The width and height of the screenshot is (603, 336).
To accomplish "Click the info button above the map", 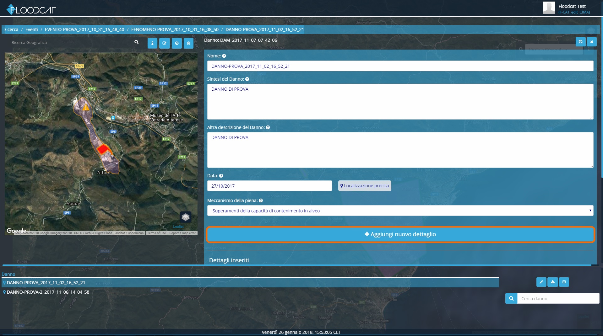I will 152,43.
